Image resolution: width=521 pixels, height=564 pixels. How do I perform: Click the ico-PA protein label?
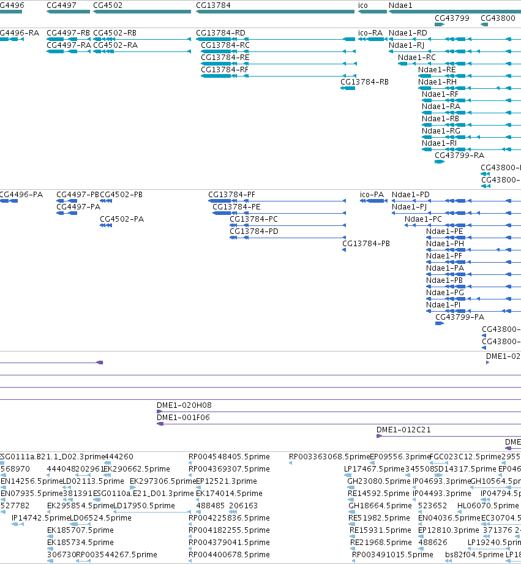[x=372, y=195]
